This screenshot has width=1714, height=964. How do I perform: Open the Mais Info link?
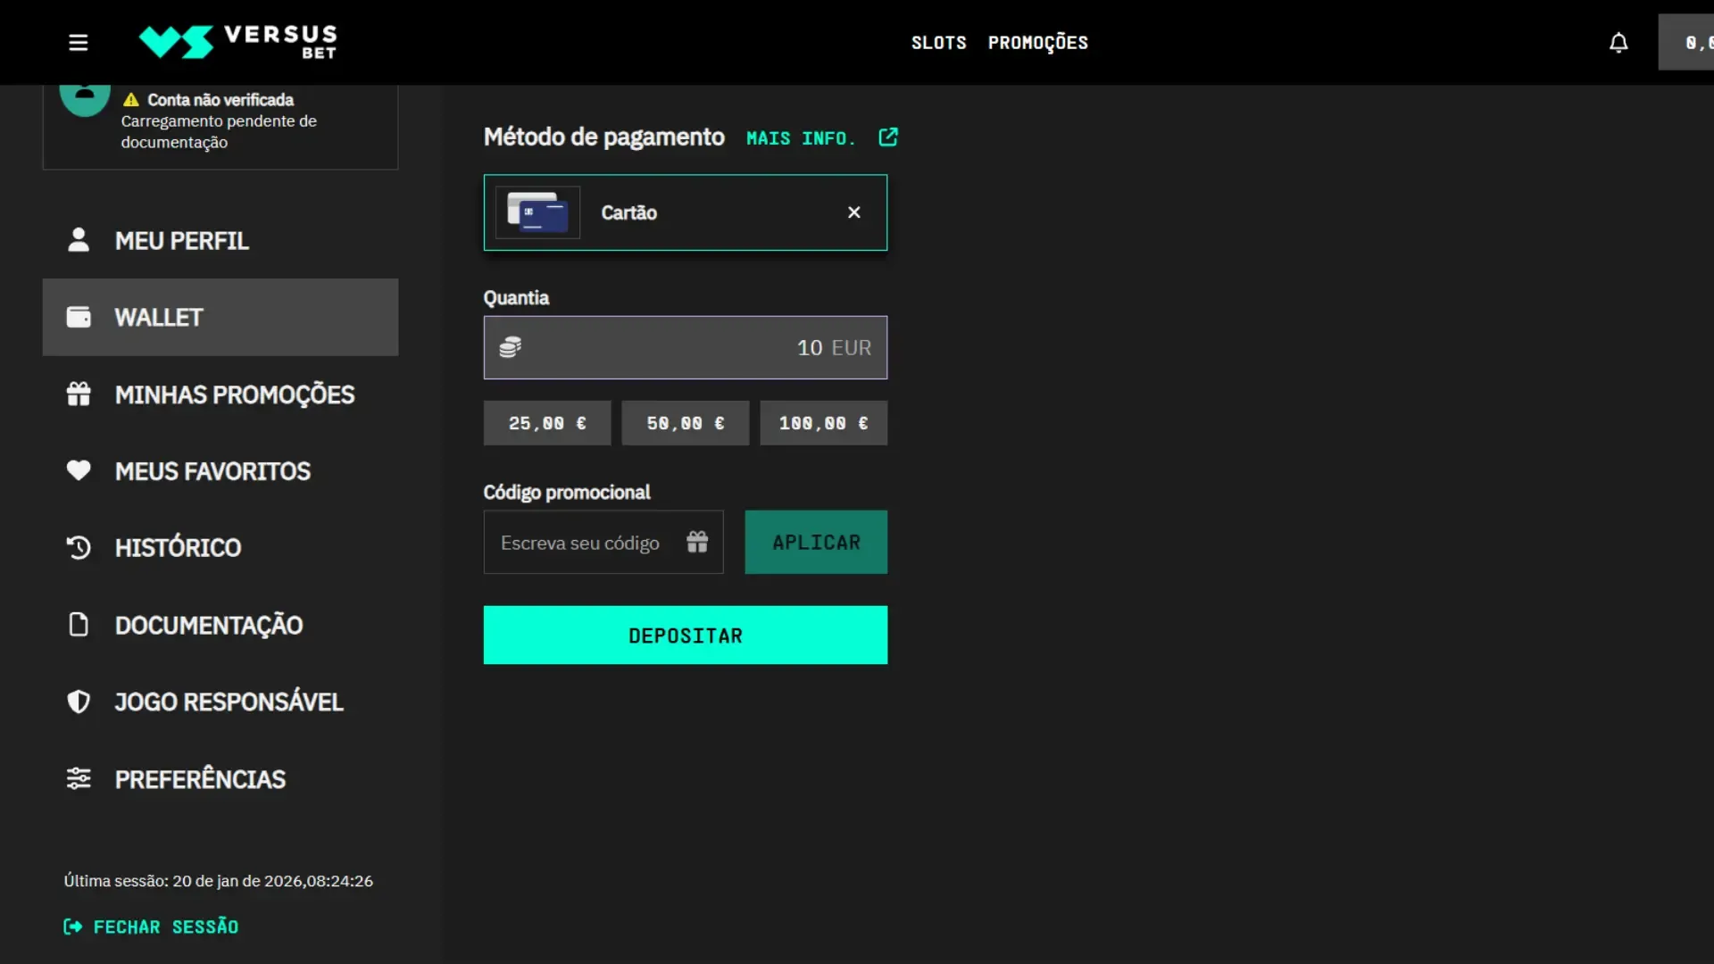[x=801, y=138]
